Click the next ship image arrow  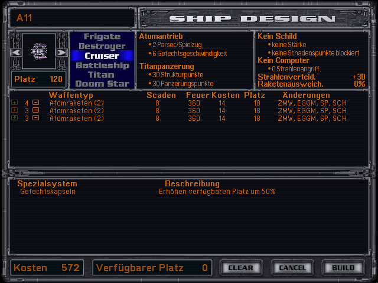tap(61, 52)
